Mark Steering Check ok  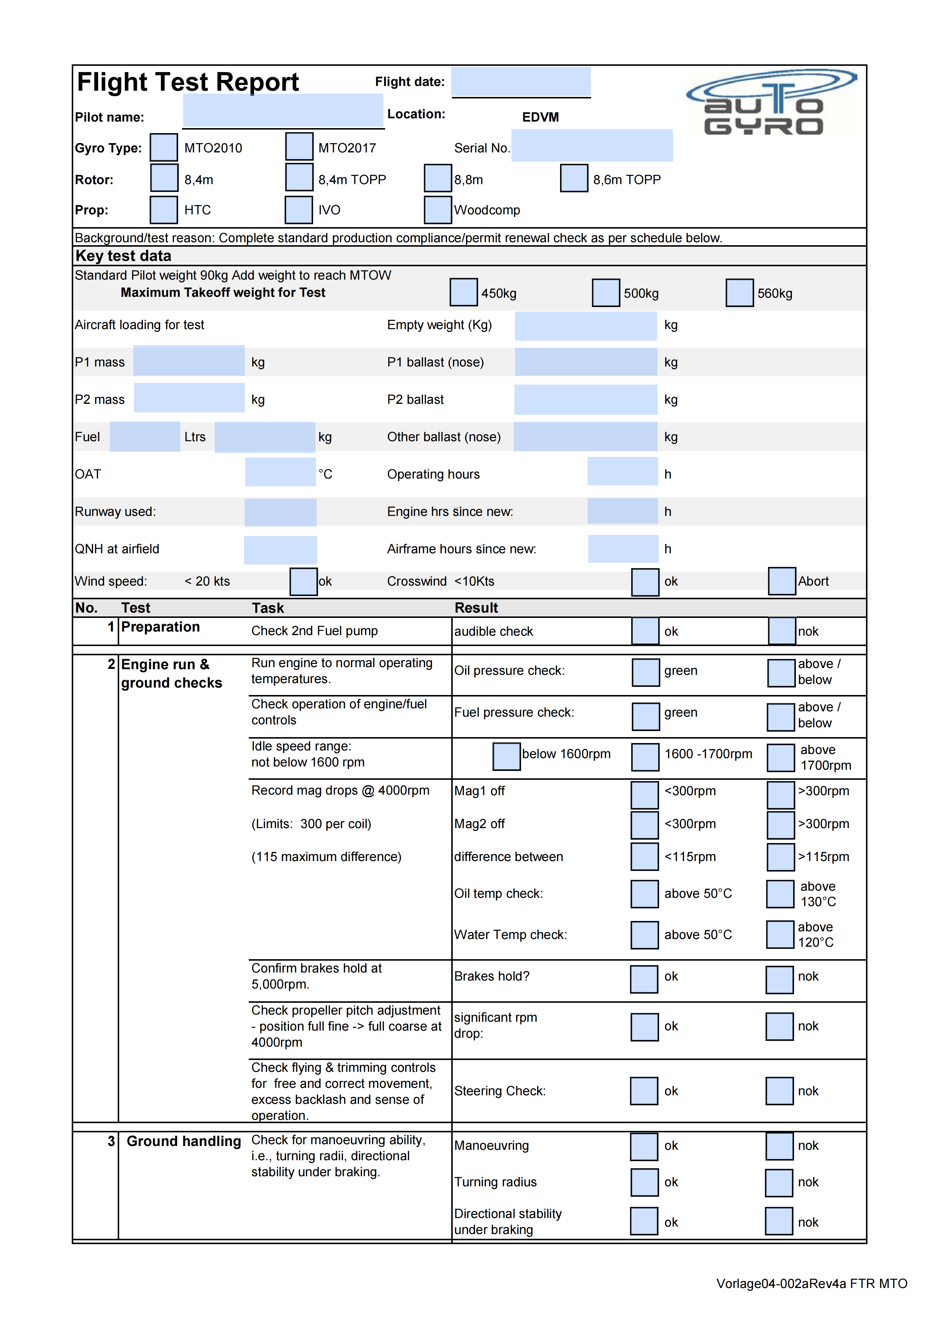644,1091
